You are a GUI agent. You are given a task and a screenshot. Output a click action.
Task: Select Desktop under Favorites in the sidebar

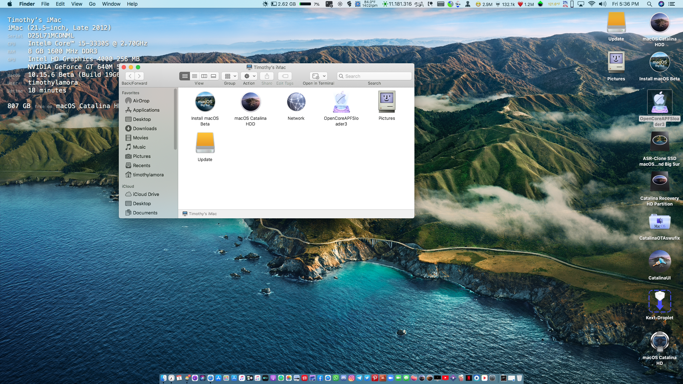(138, 119)
